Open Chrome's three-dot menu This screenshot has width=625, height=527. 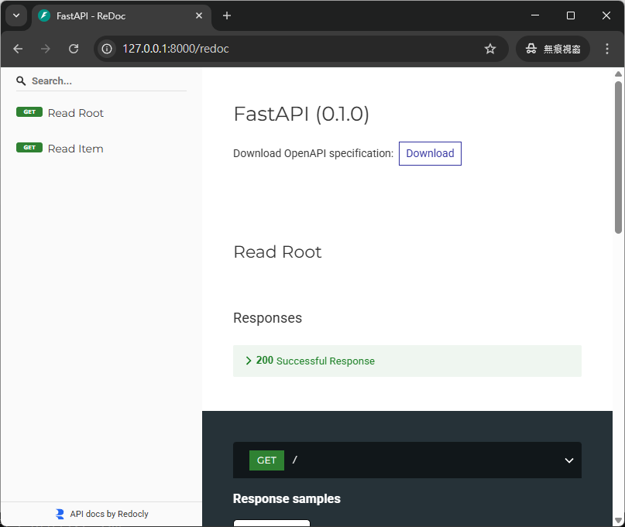pos(607,49)
